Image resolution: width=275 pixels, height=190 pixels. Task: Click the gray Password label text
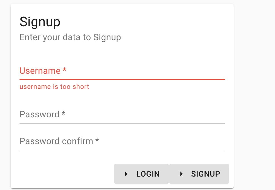tap(39, 115)
